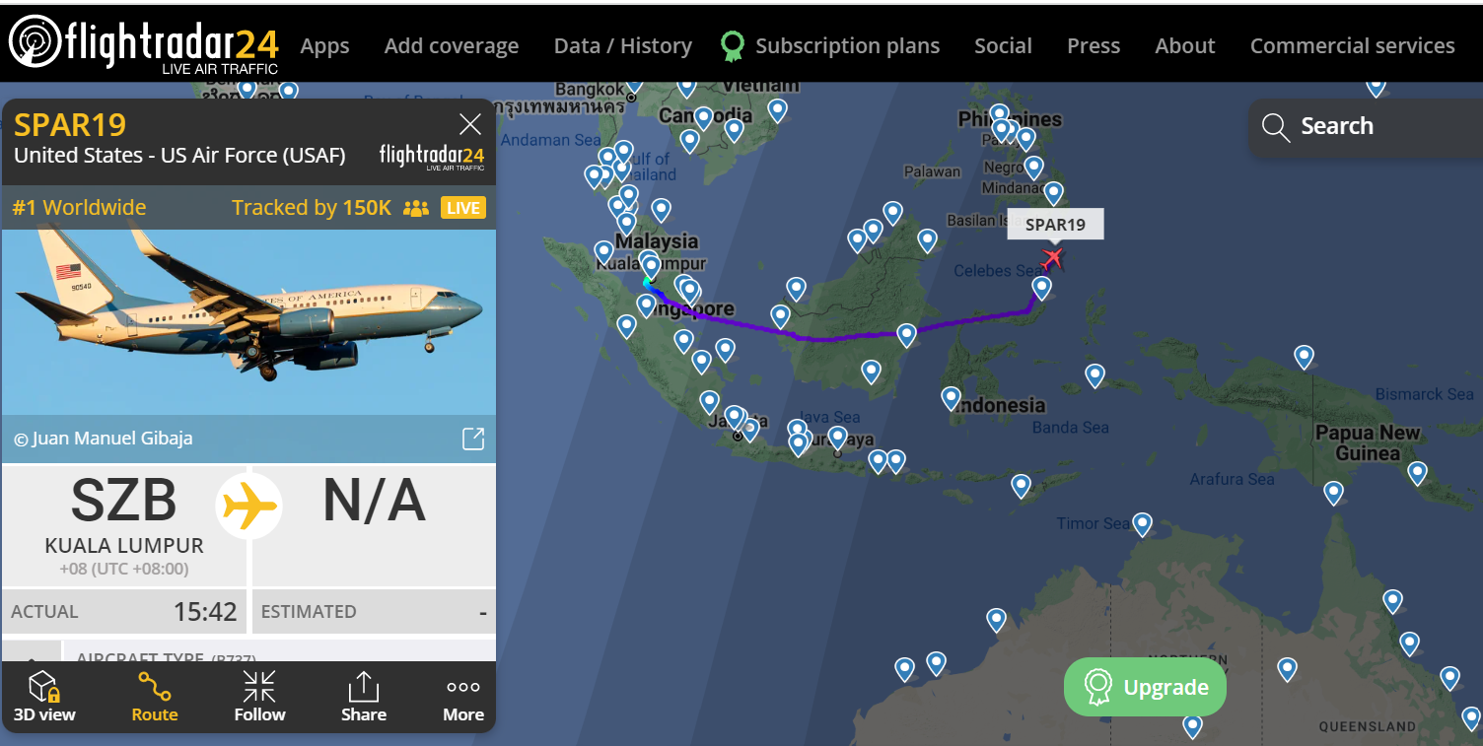This screenshot has width=1483, height=746.
Task: Open Data / History menu
Action: pyautogui.click(x=622, y=46)
